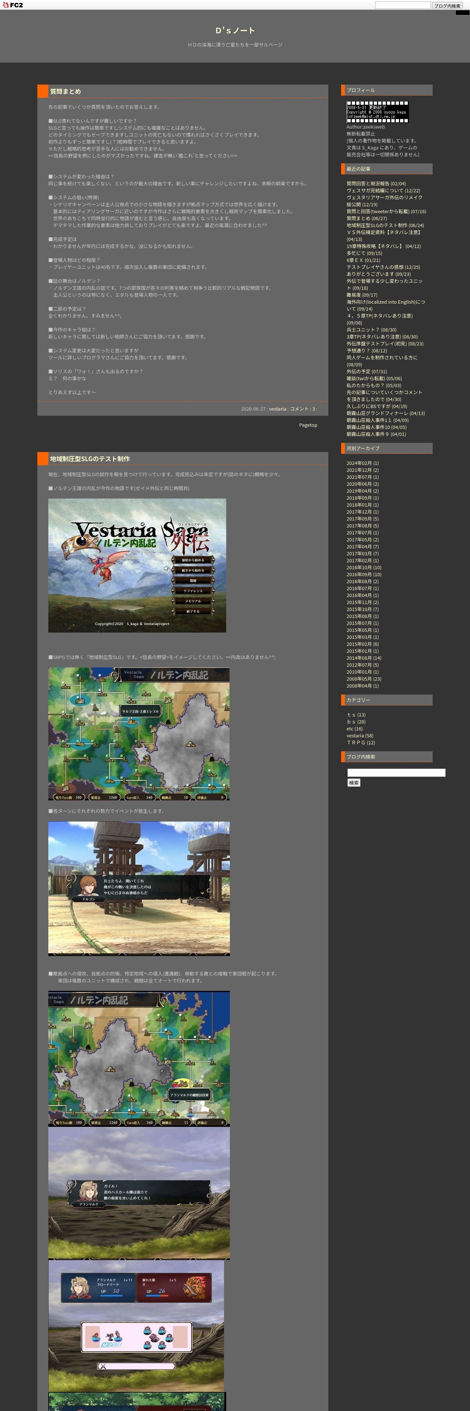Open archive 2008年05月 (23)
This screenshot has height=1411, width=470.
tap(364, 679)
